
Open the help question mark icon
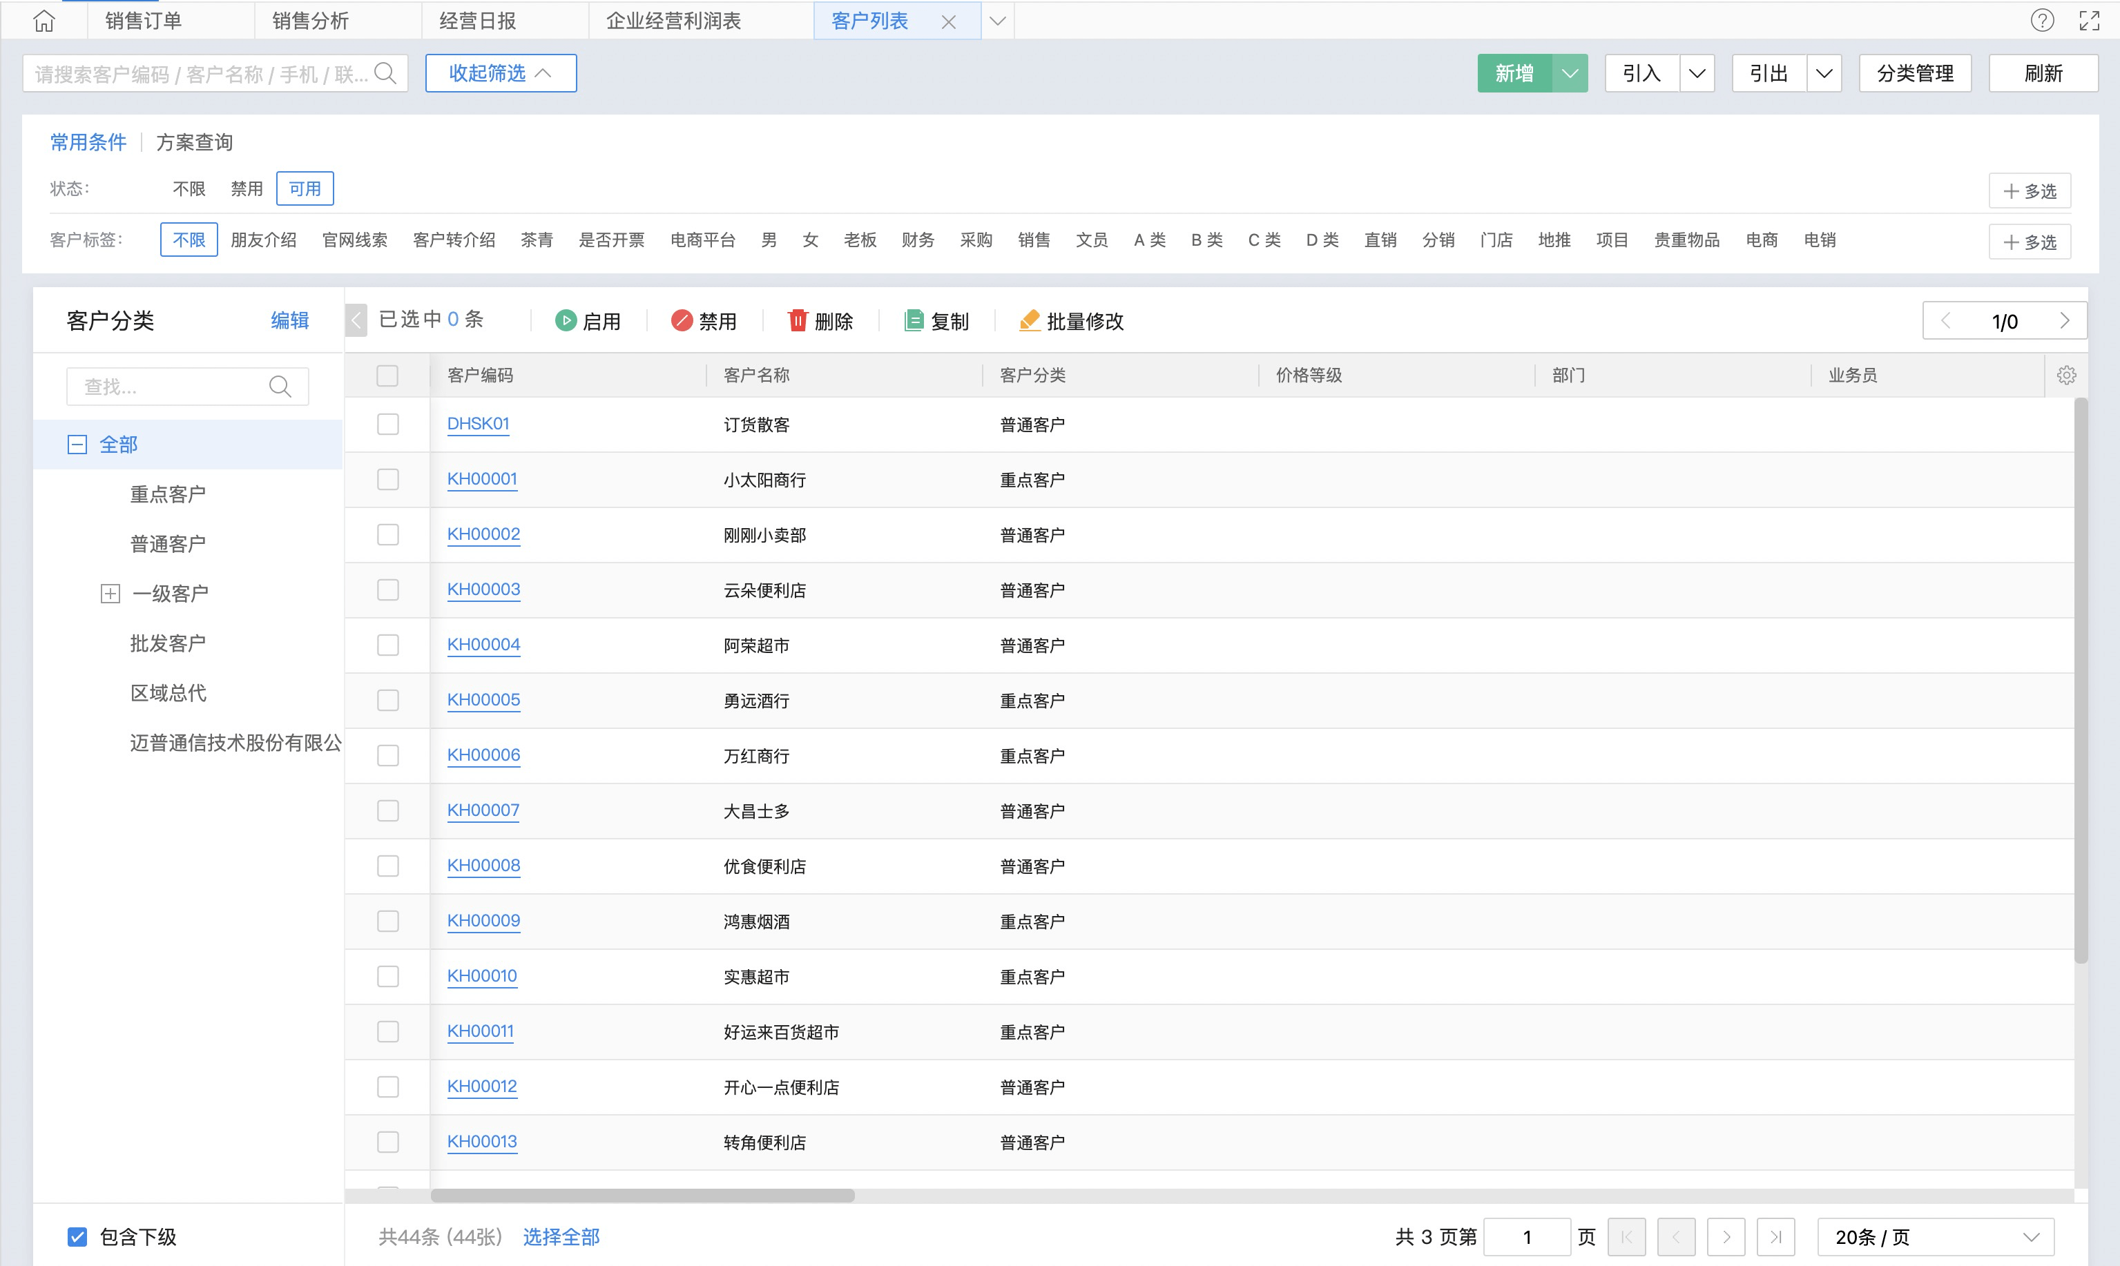click(x=2041, y=21)
